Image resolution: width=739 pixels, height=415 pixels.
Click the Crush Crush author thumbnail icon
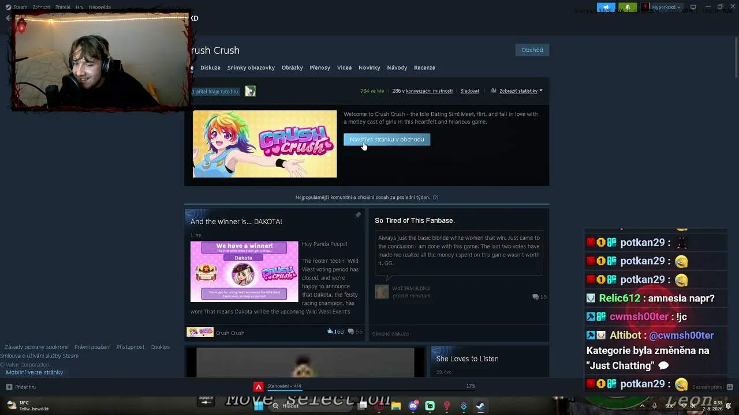[x=200, y=332]
